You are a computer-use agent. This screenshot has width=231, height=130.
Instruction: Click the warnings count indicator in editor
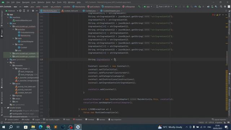(219, 15)
